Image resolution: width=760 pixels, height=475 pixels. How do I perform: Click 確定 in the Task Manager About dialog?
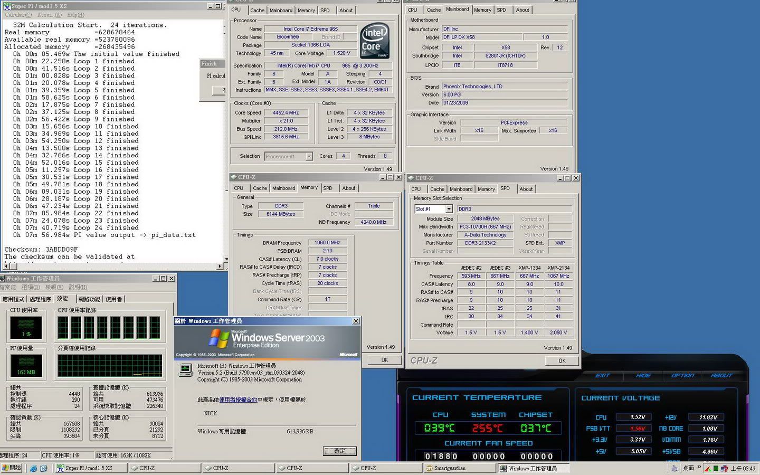339,451
